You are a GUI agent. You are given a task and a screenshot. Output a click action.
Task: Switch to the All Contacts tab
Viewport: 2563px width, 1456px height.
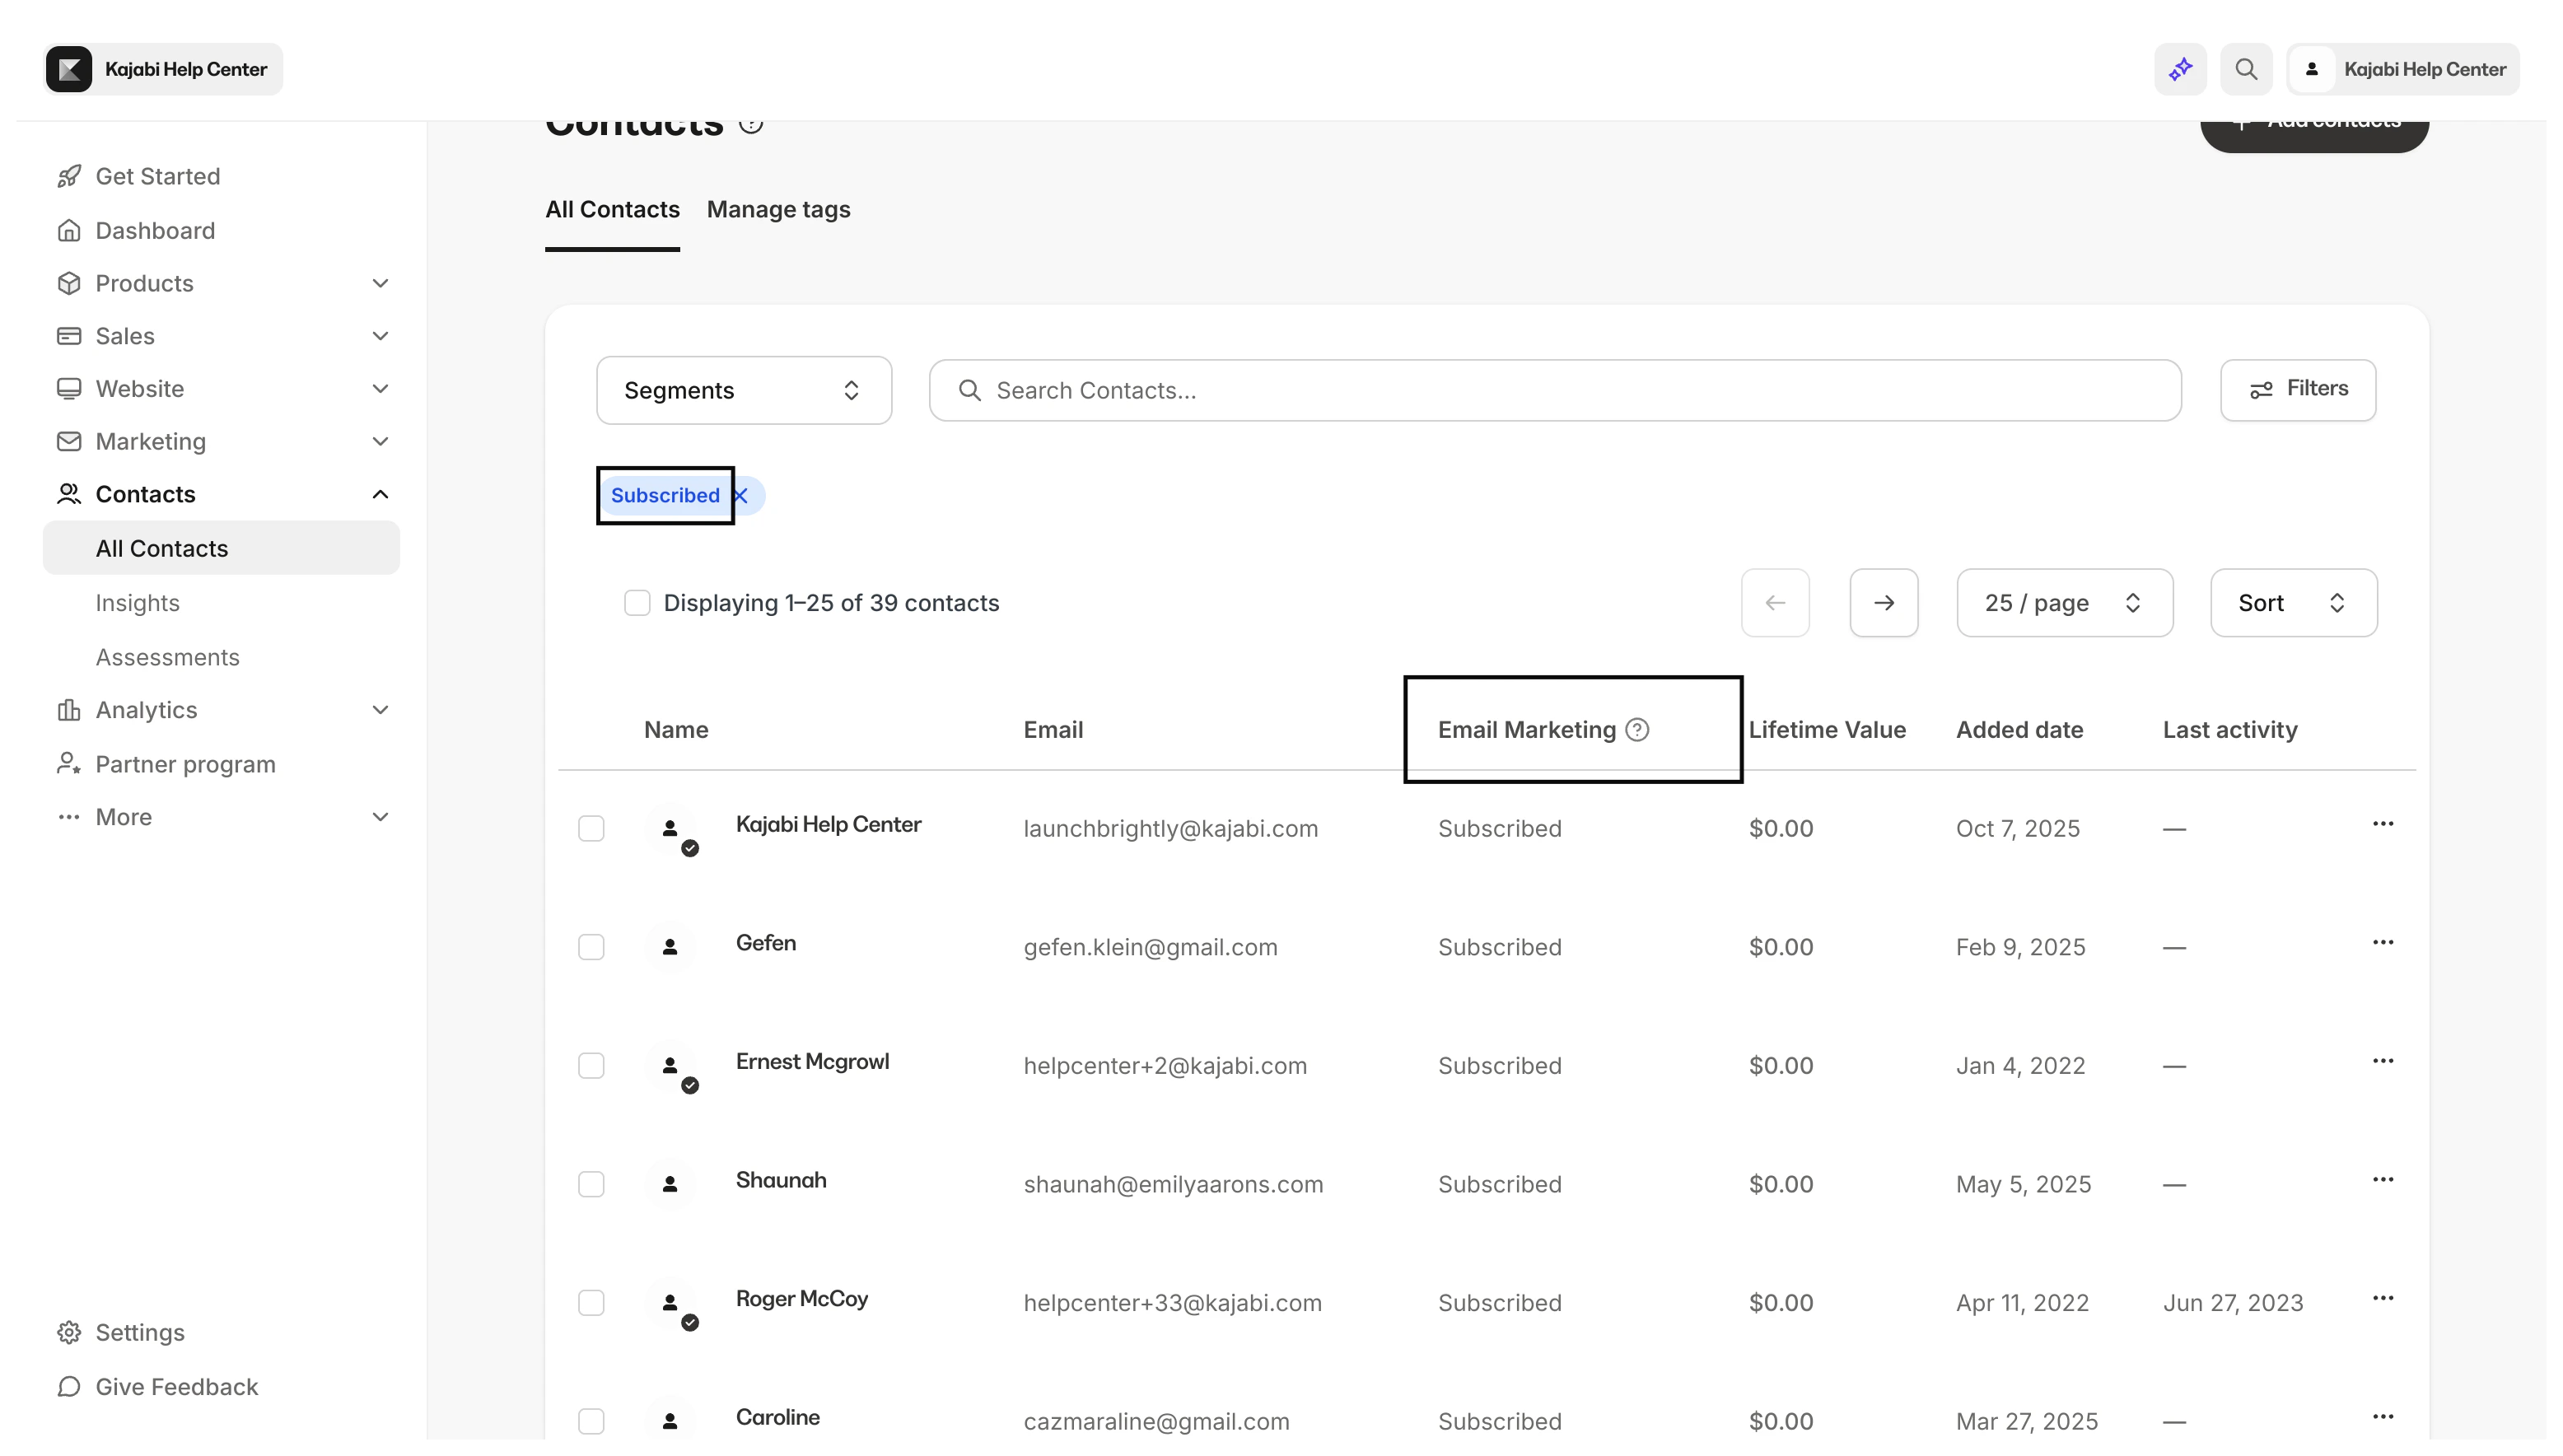click(x=612, y=209)
